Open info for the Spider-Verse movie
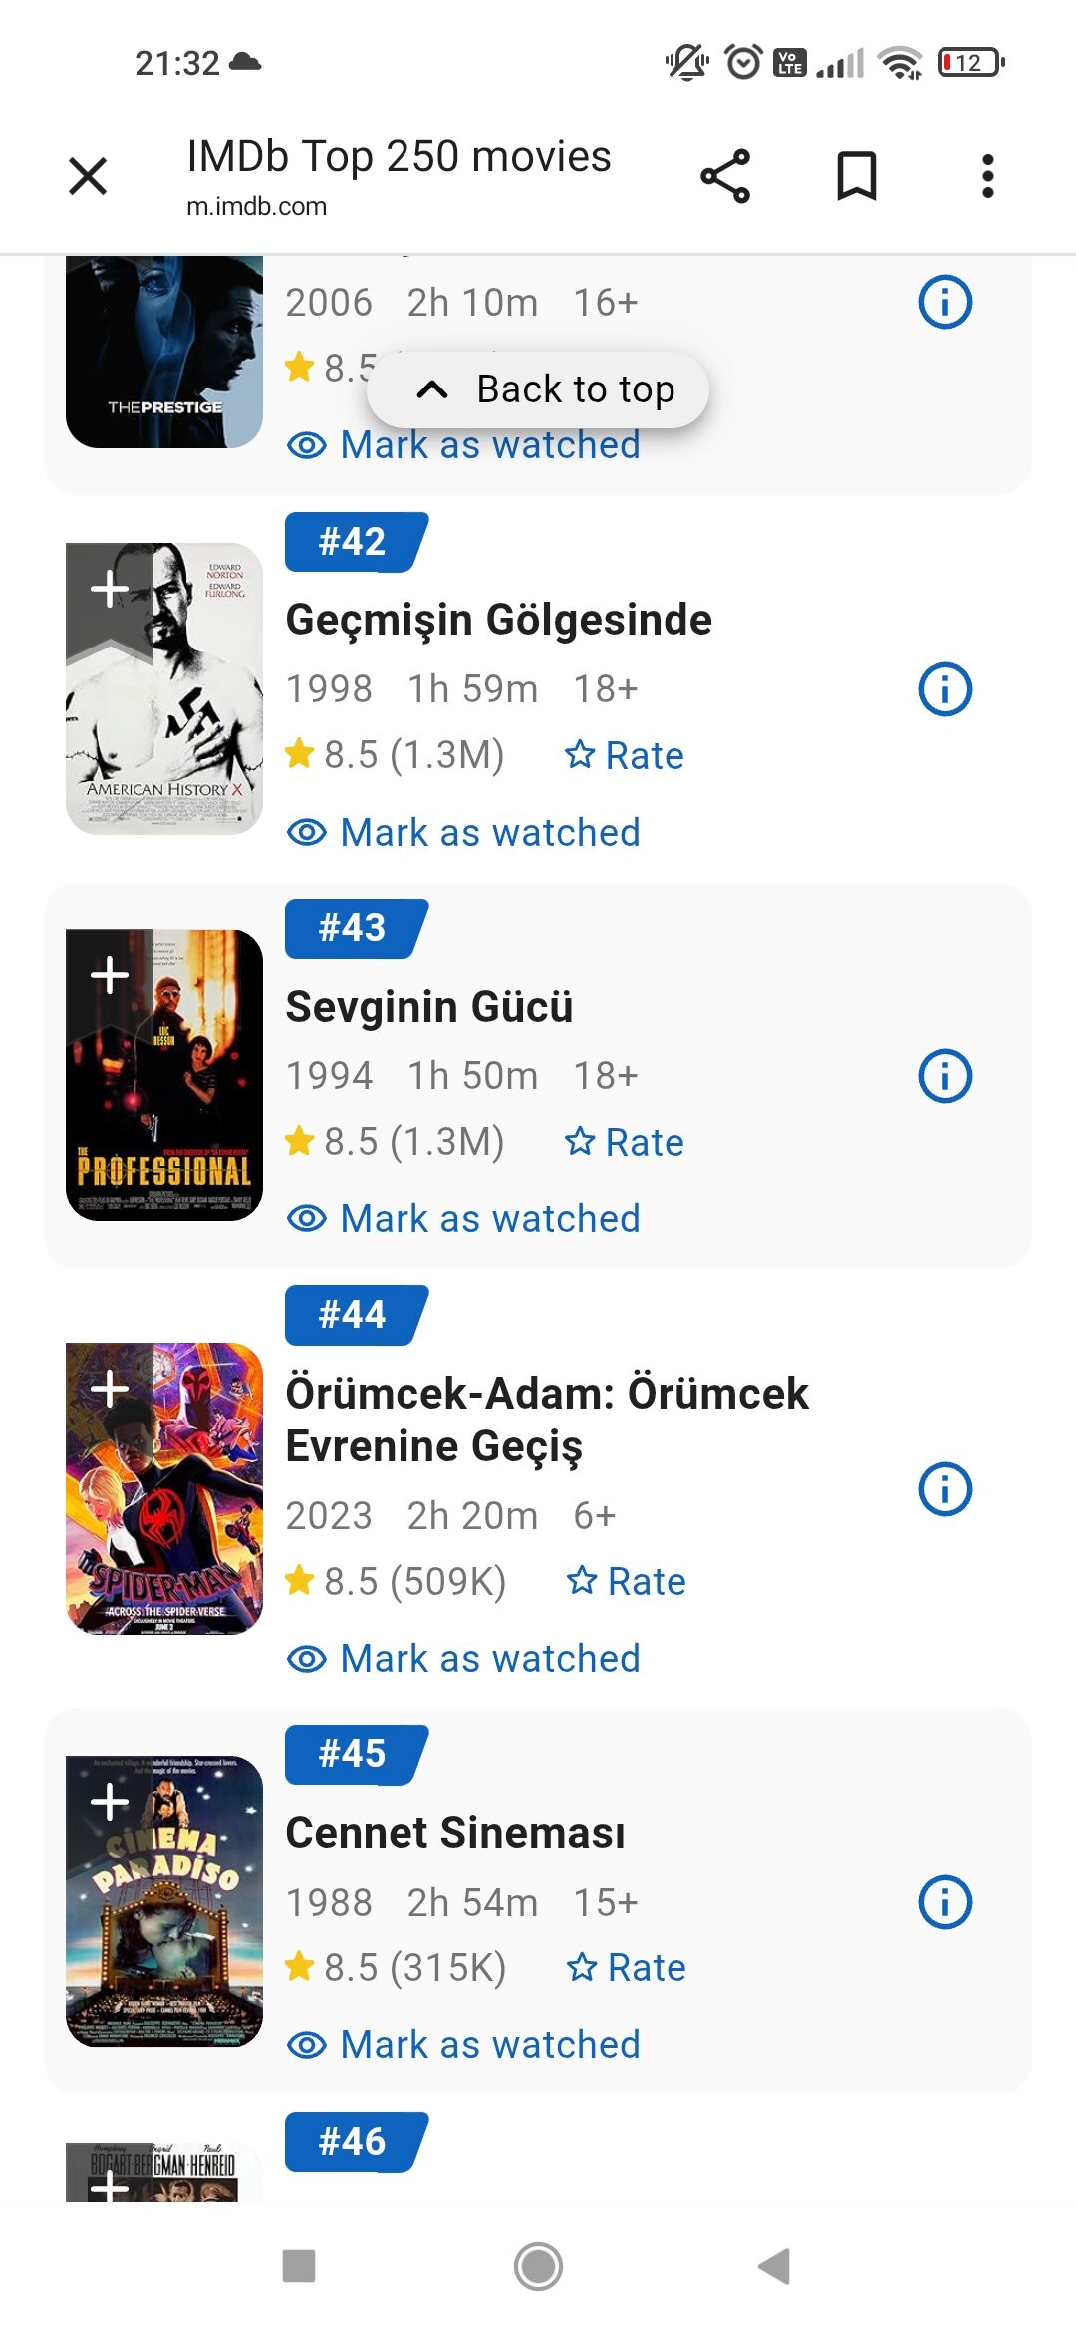The image size is (1076, 2331). (944, 1489)
